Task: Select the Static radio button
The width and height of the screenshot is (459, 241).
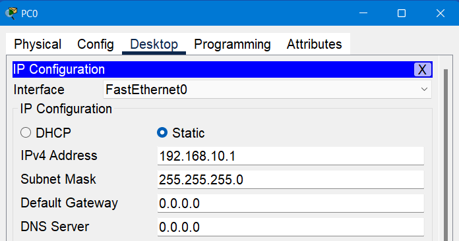Action: point(162,132)
